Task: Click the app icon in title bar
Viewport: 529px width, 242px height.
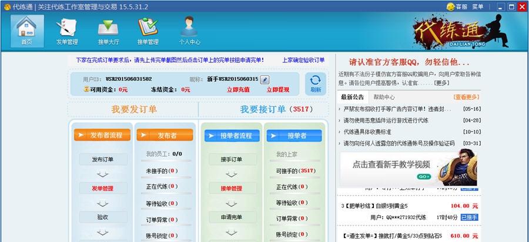Action: 7,6
